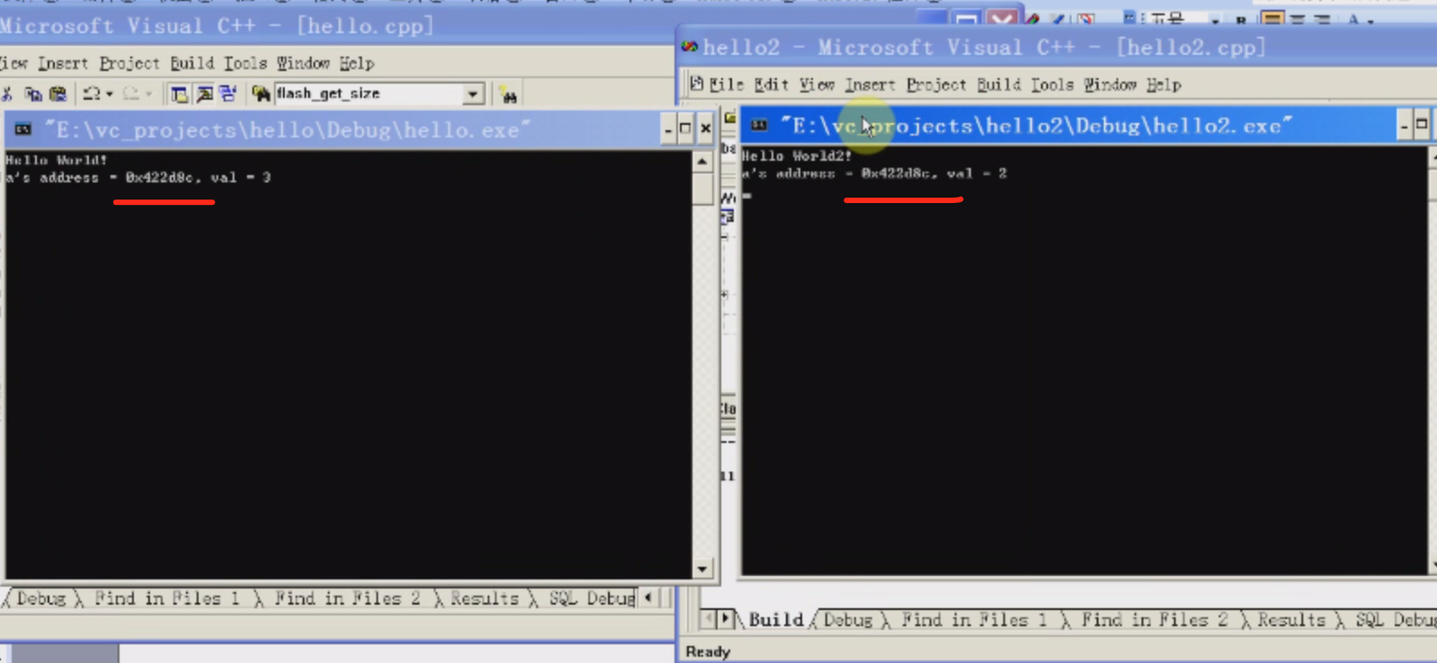Open Help menu in hello.cpp window
This screenshot has width=1437, height=663.
(357, 63)
